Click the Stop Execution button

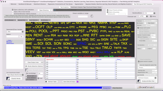click(x=117, y=88)
